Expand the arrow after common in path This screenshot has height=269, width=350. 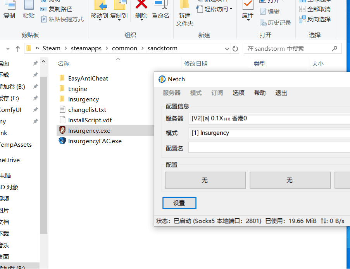click(143, 48)
